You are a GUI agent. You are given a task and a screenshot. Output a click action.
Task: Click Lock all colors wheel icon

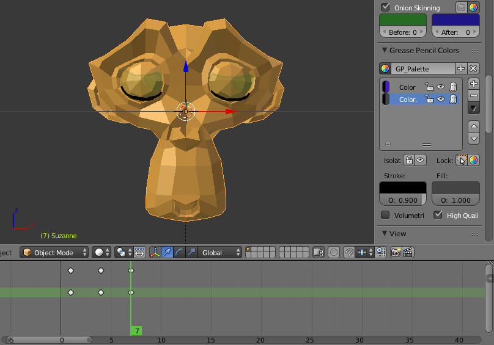click(x=474, y=160)
